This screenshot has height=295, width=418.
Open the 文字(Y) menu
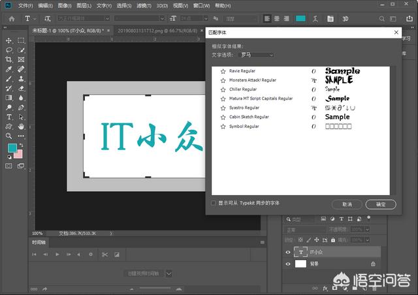click(104, 6)
